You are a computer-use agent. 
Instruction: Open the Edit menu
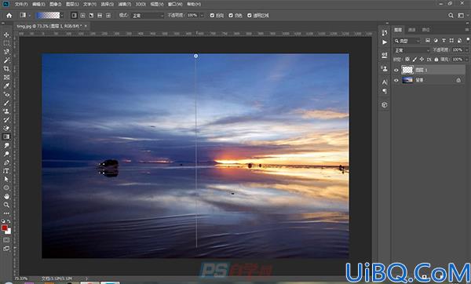(38, 4)
